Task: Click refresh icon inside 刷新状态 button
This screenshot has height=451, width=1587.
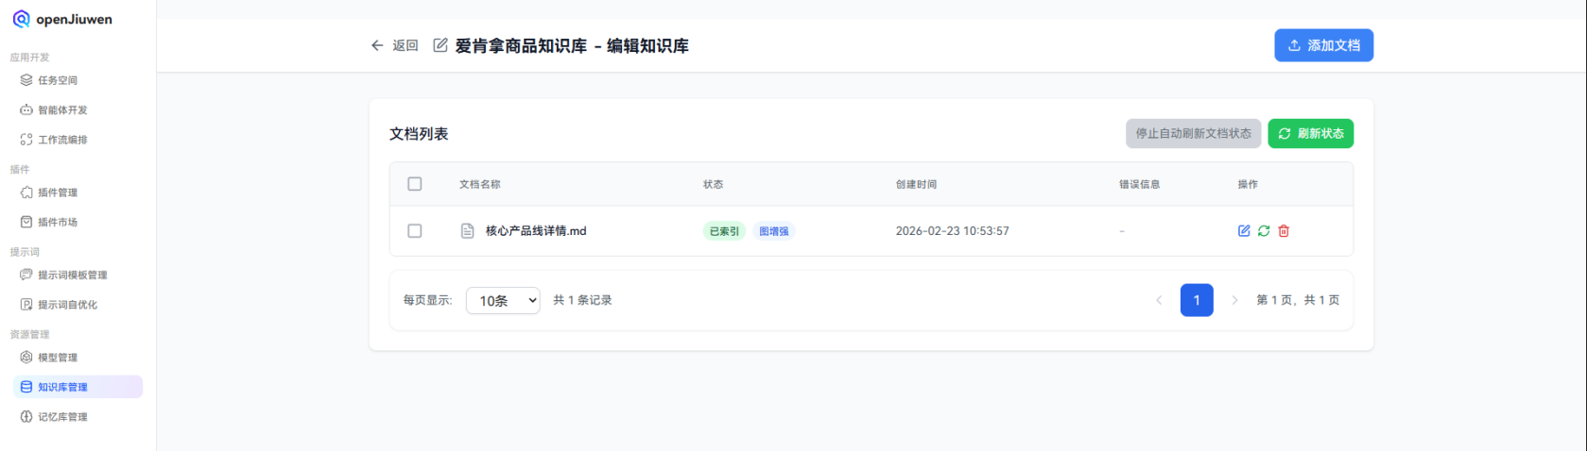Action: pos(1285,134)
